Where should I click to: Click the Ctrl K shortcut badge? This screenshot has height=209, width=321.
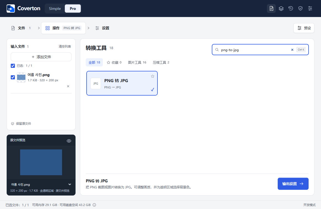[301, 50]
